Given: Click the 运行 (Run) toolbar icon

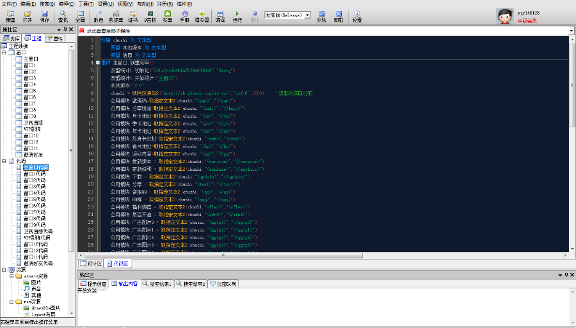Looking at the screenshot, I should 237,17.
